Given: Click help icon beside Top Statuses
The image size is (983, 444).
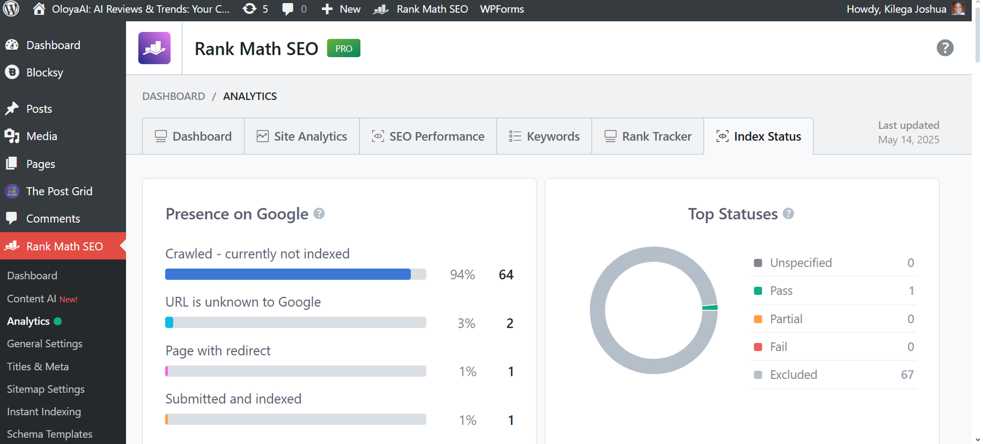Looking at the screenshot, I should click(788, 213).
